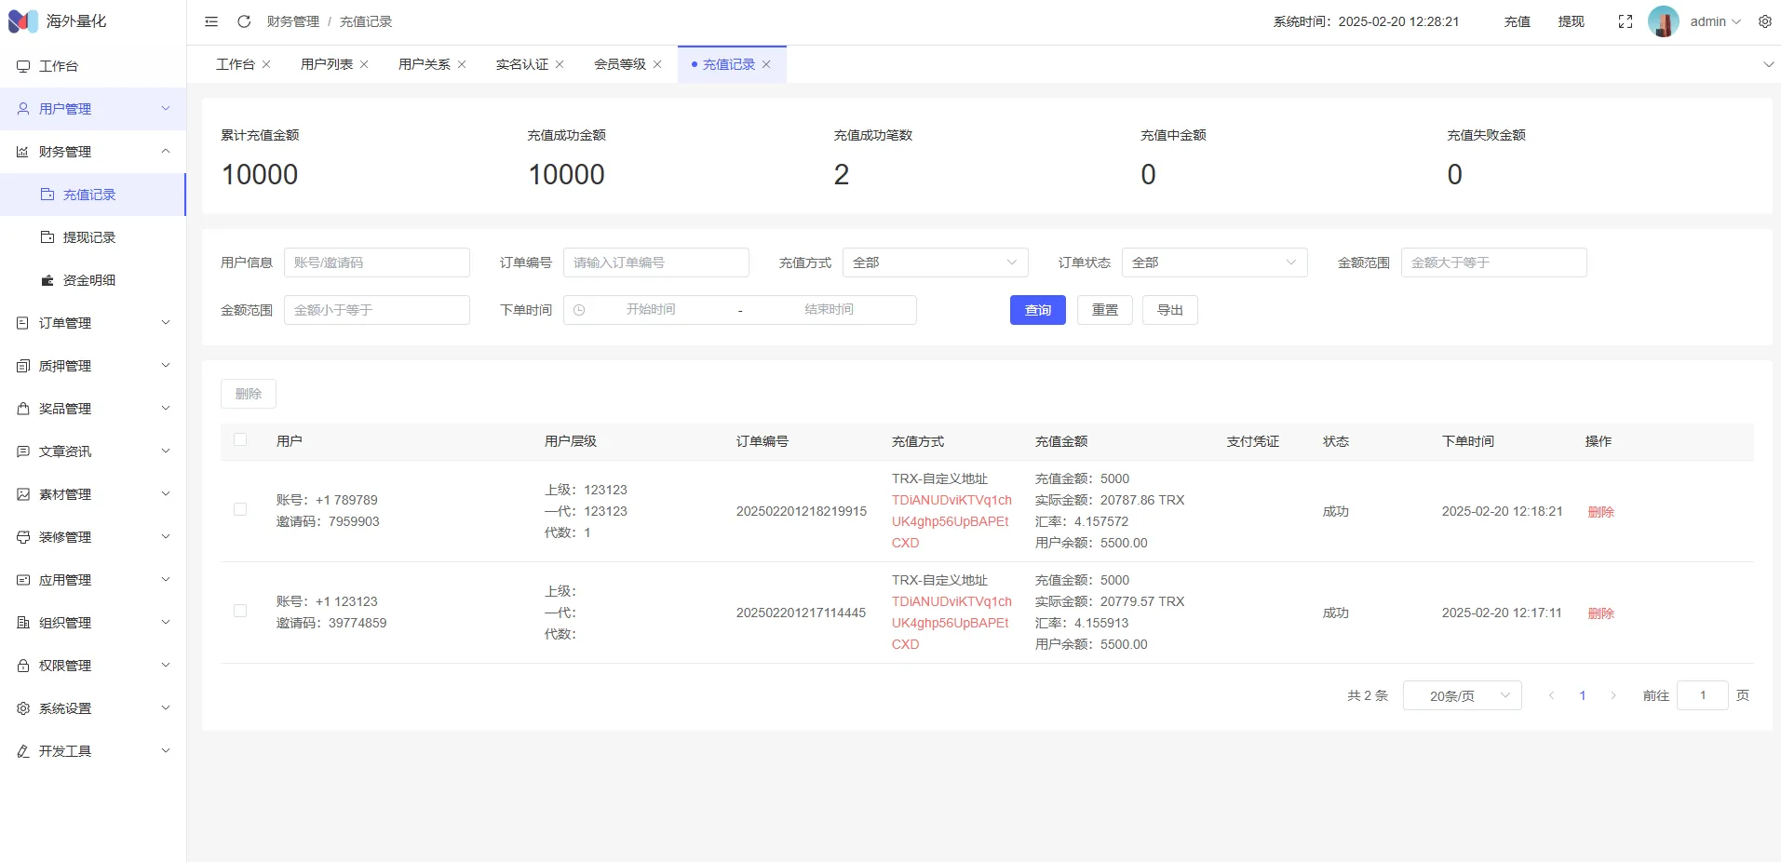Open the 订单状态 dropdown
This screenshot has height=862, width=1781.
pos(1214,263)
